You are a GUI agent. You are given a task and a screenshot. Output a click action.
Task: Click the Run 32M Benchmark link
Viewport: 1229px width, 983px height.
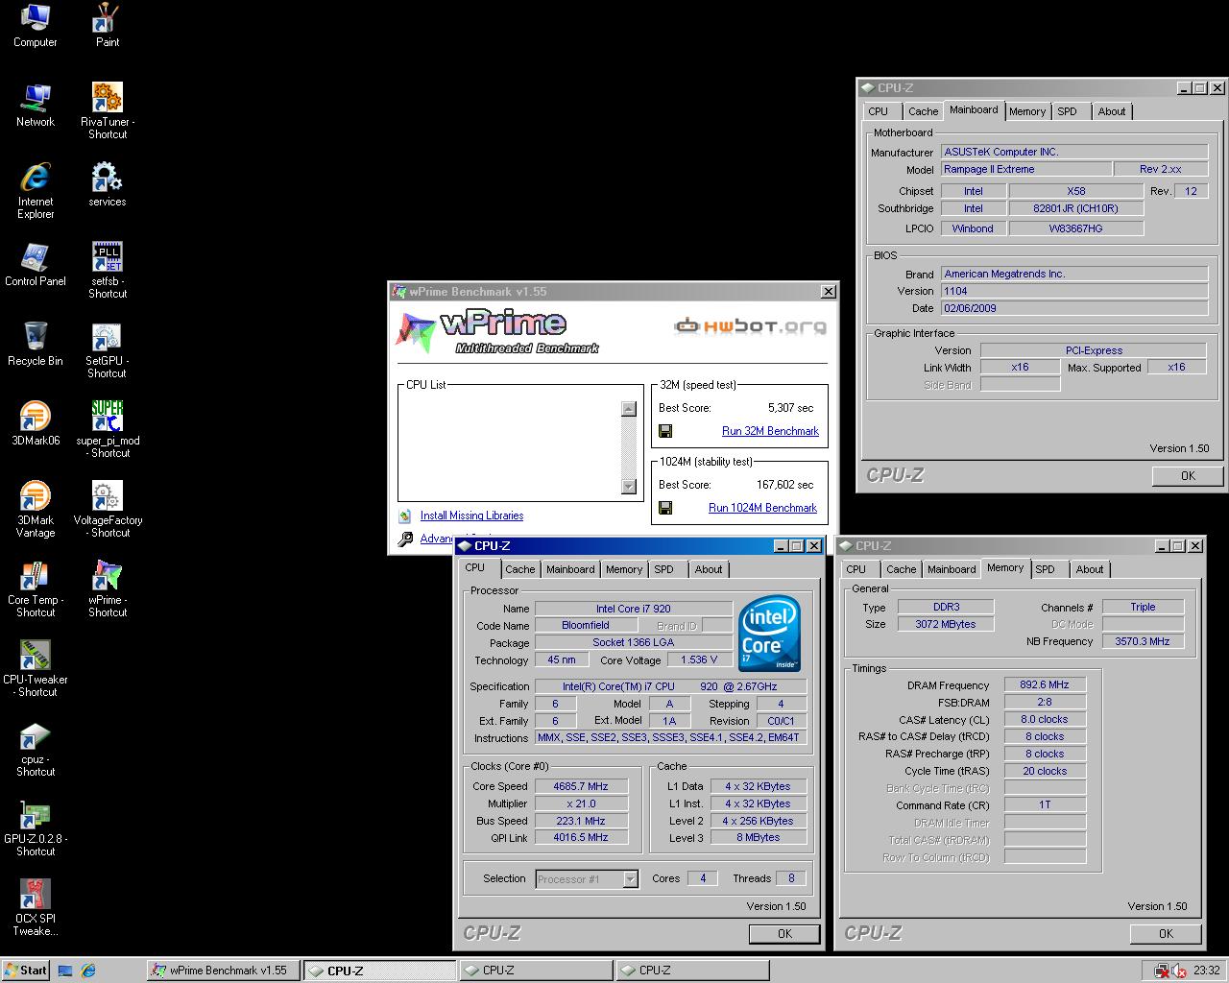click(770, 432)
